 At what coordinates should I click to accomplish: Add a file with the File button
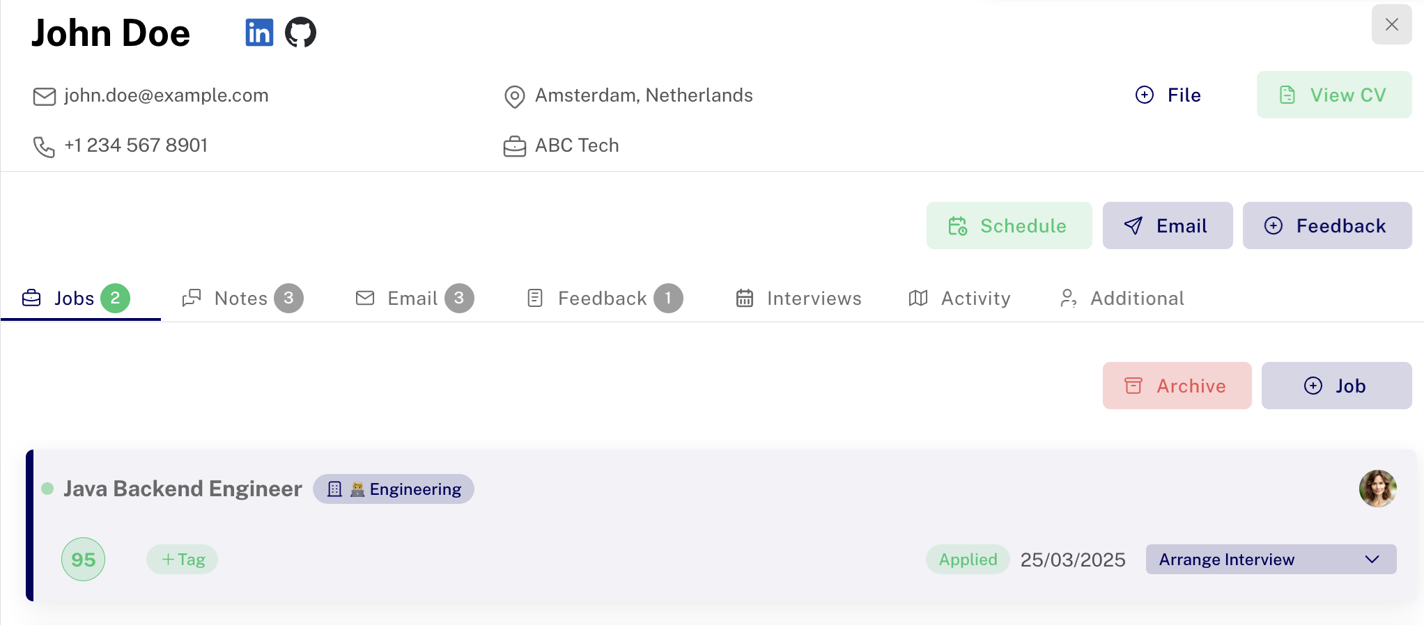pyautogui.click(x=1168, y=95)
